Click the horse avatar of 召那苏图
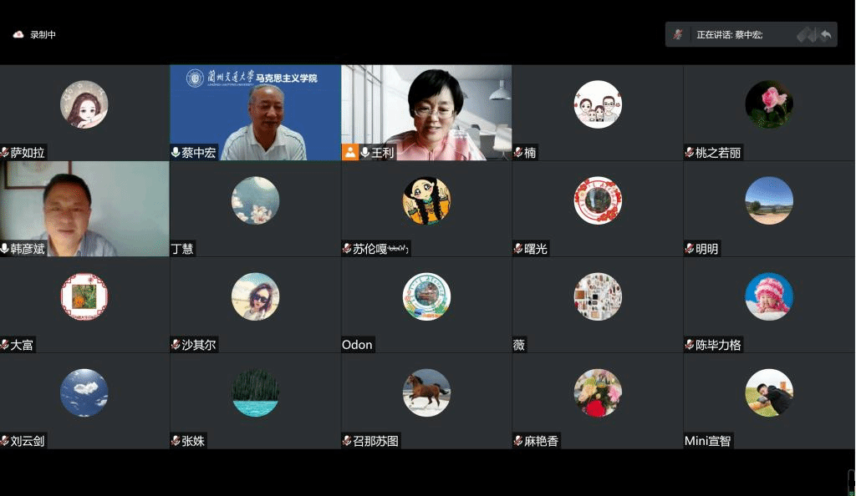This screenshot has width=856, height=496. point(426,392)
